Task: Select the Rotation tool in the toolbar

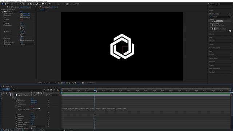Action: (21, 4)
